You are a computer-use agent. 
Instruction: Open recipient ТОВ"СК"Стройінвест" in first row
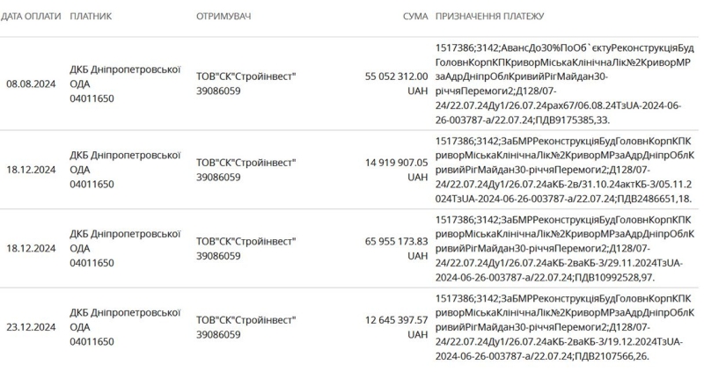click(246, 84)
